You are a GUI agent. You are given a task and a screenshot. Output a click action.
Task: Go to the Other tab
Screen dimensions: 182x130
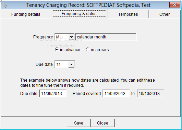[x=165, y=14]
